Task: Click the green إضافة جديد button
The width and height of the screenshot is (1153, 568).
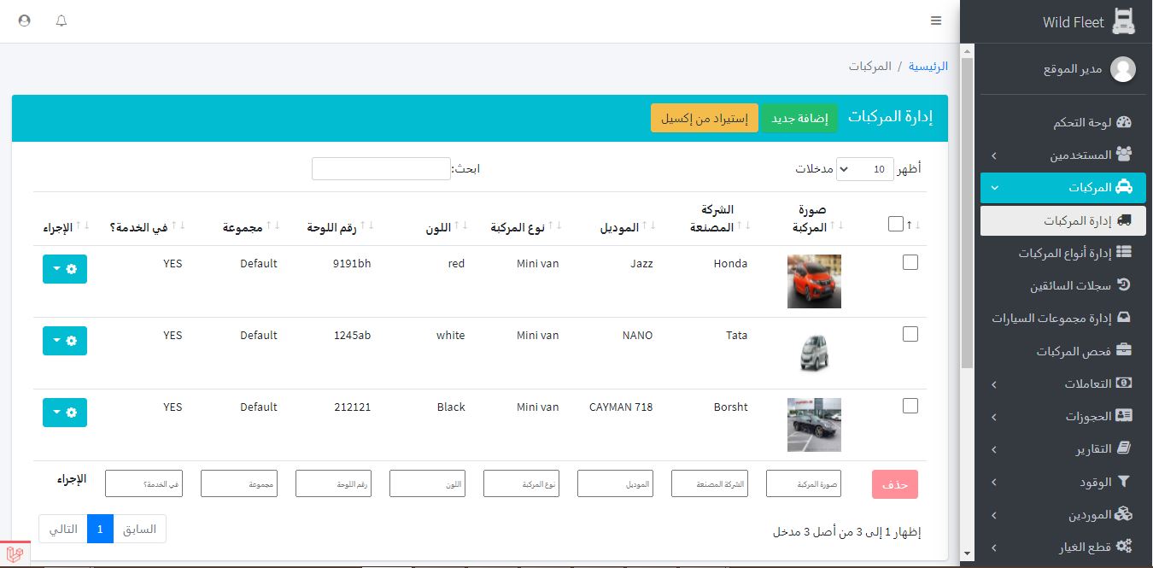Action: click(x=799, y=119)
